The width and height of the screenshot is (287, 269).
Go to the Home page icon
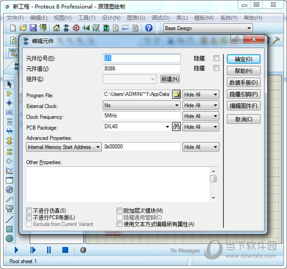(56, 28)
